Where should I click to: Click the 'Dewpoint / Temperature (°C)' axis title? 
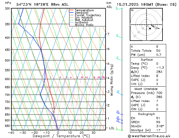[61, 136]
